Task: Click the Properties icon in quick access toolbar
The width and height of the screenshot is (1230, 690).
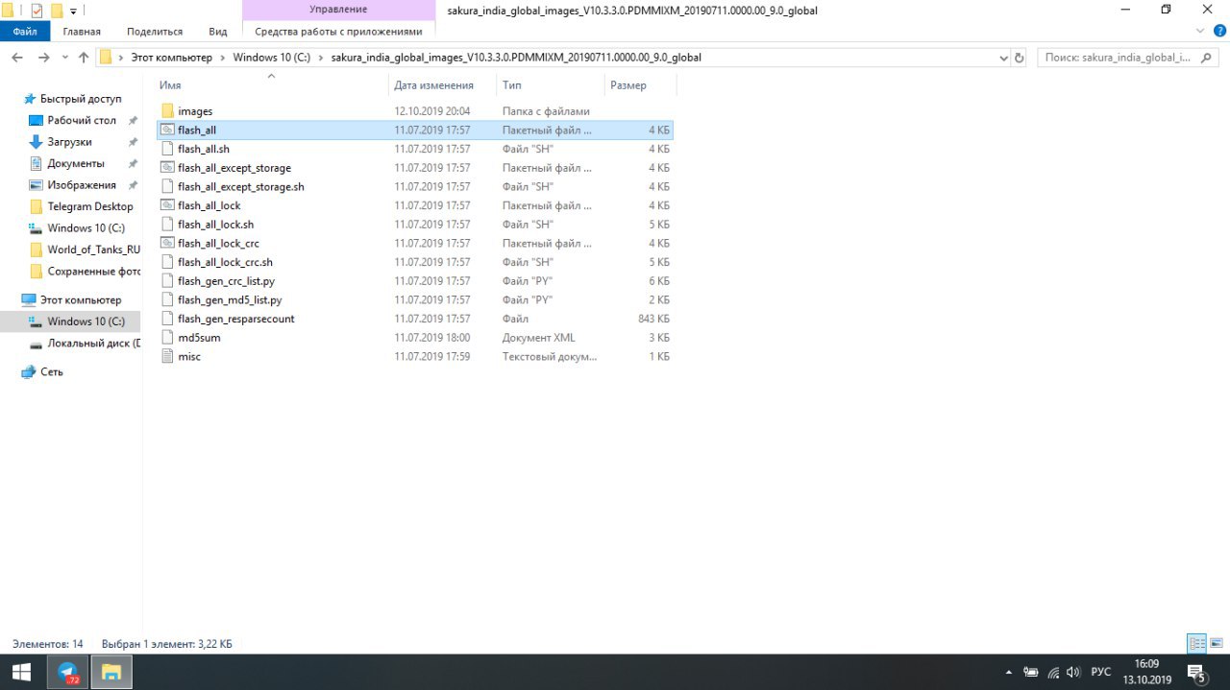Action: [x=37, y=11]
